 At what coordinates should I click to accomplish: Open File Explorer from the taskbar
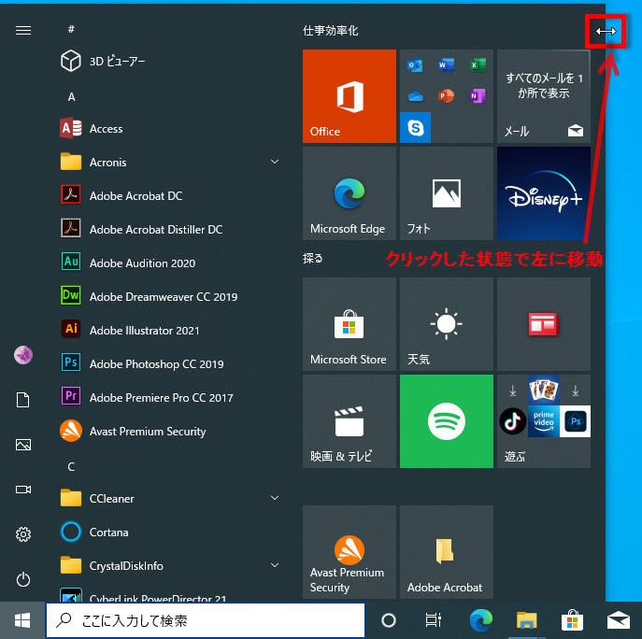(x=527, y=619)
